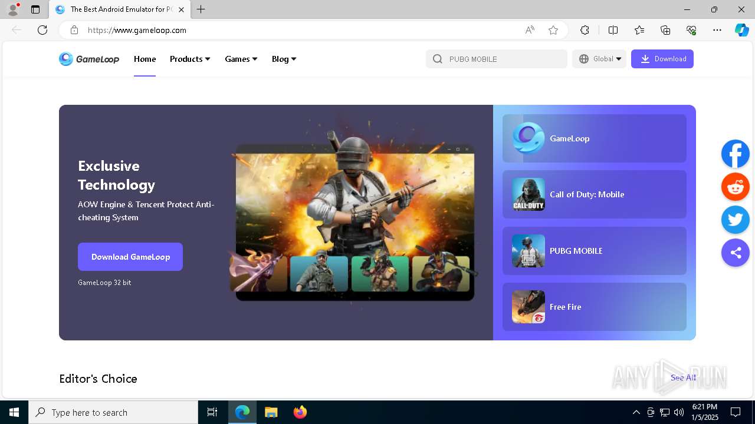
Task: Open browser Extensions puzzle icon
Action: 585,30
